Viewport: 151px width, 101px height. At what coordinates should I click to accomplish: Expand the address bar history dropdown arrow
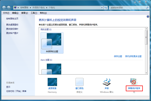(101, 8)
